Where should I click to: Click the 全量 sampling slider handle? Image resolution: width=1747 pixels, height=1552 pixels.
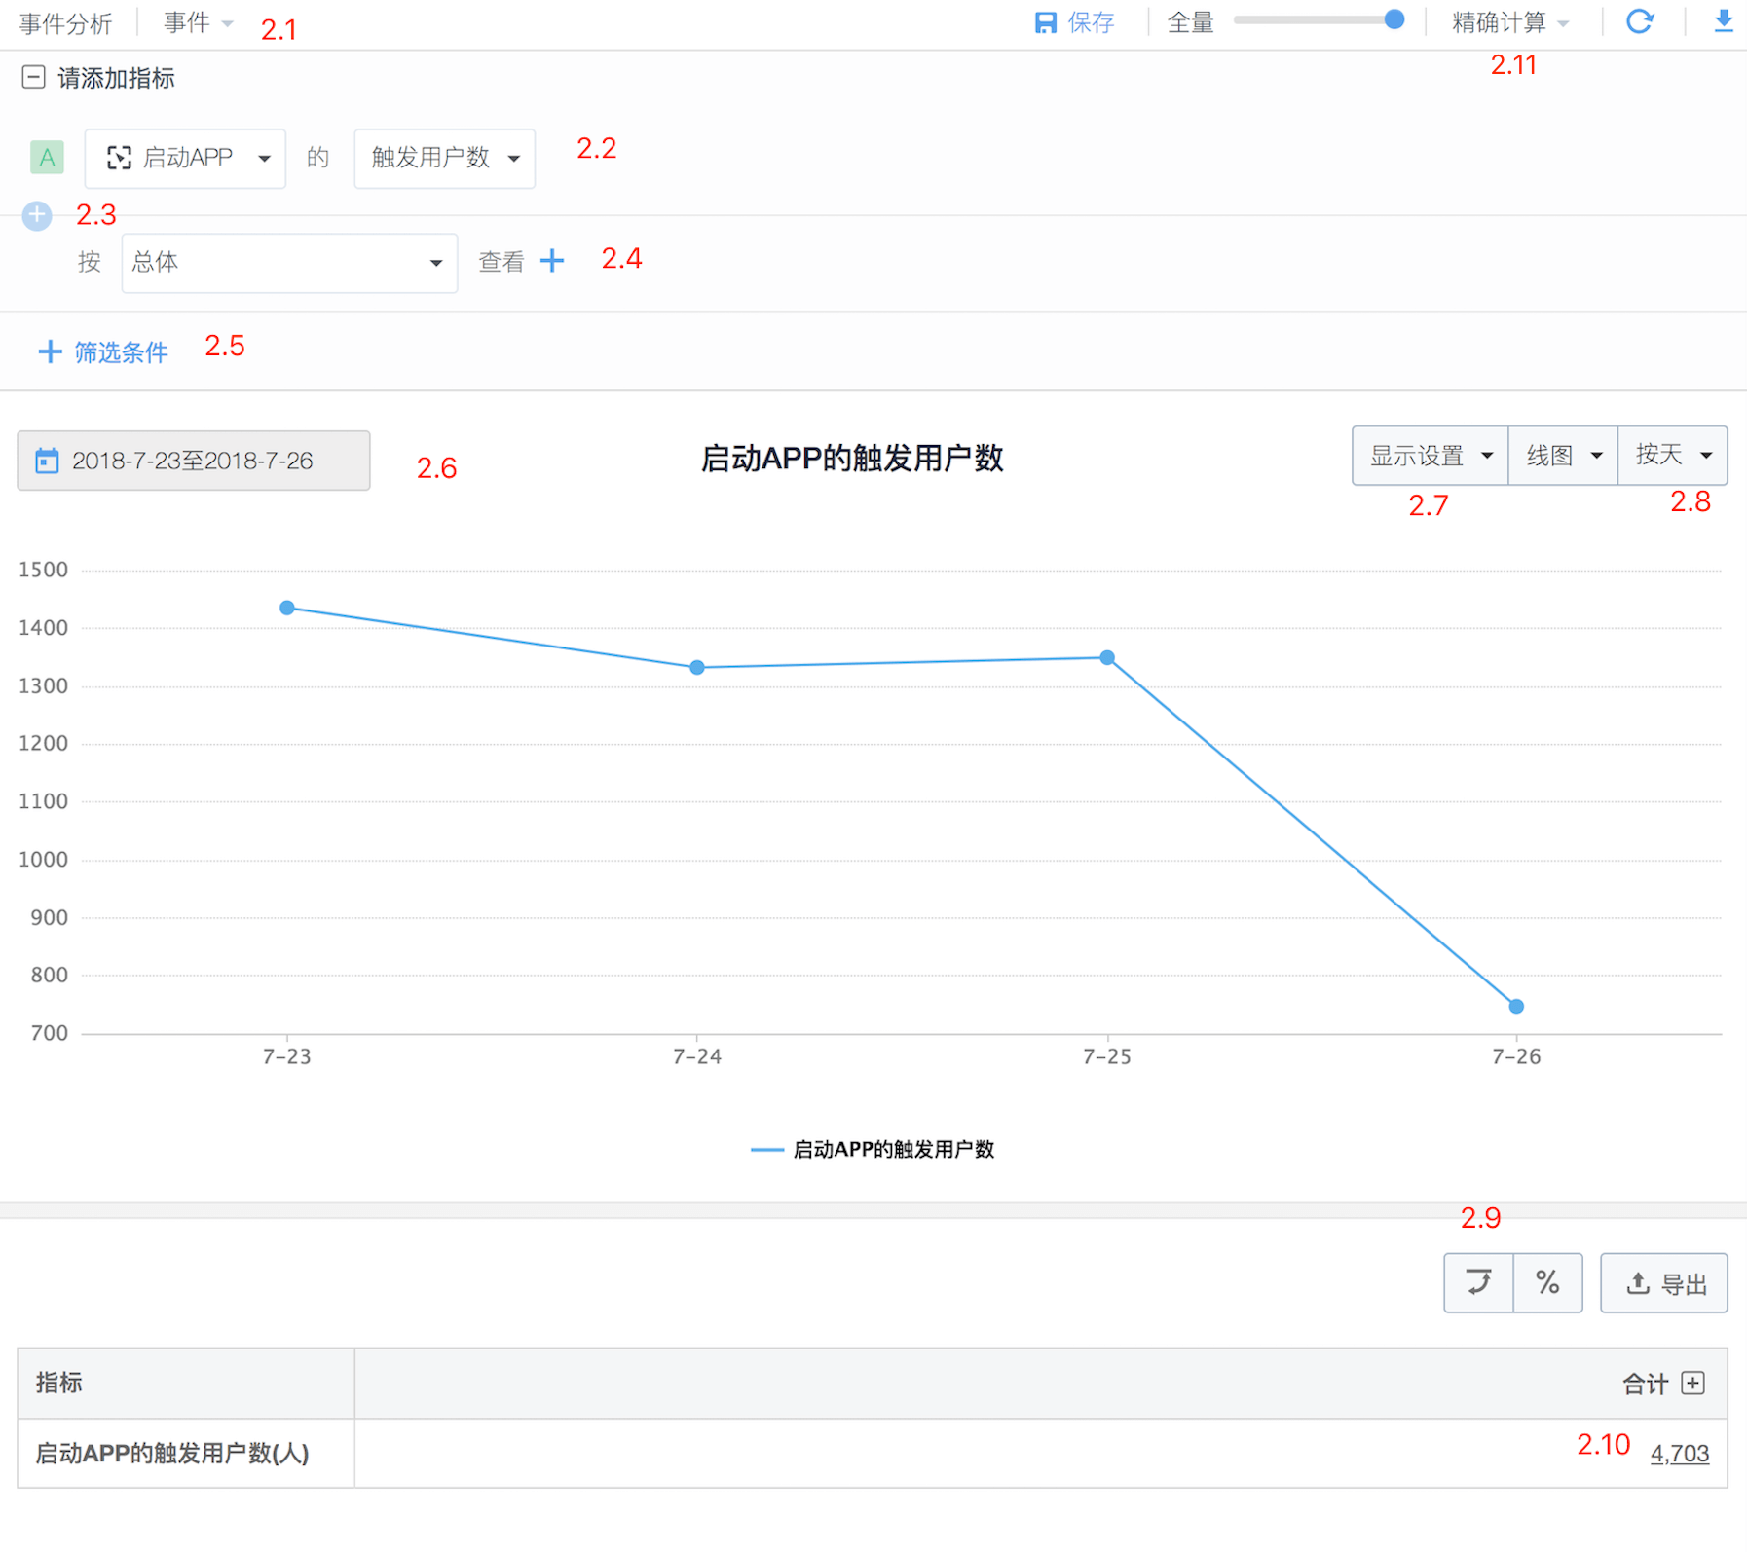1394,19
